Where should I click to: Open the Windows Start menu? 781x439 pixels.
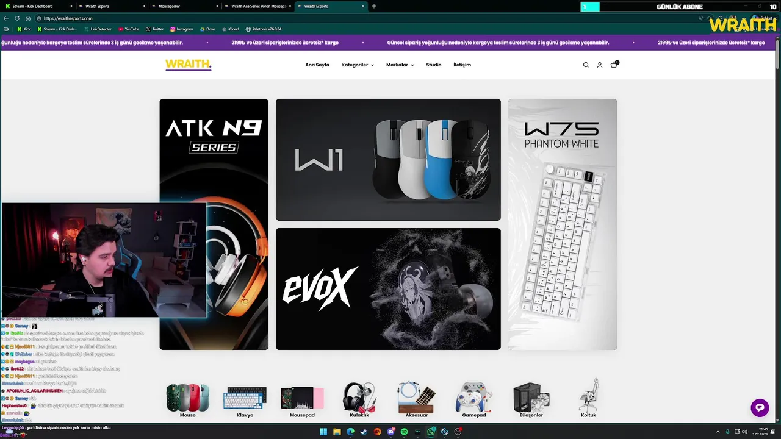323,432
